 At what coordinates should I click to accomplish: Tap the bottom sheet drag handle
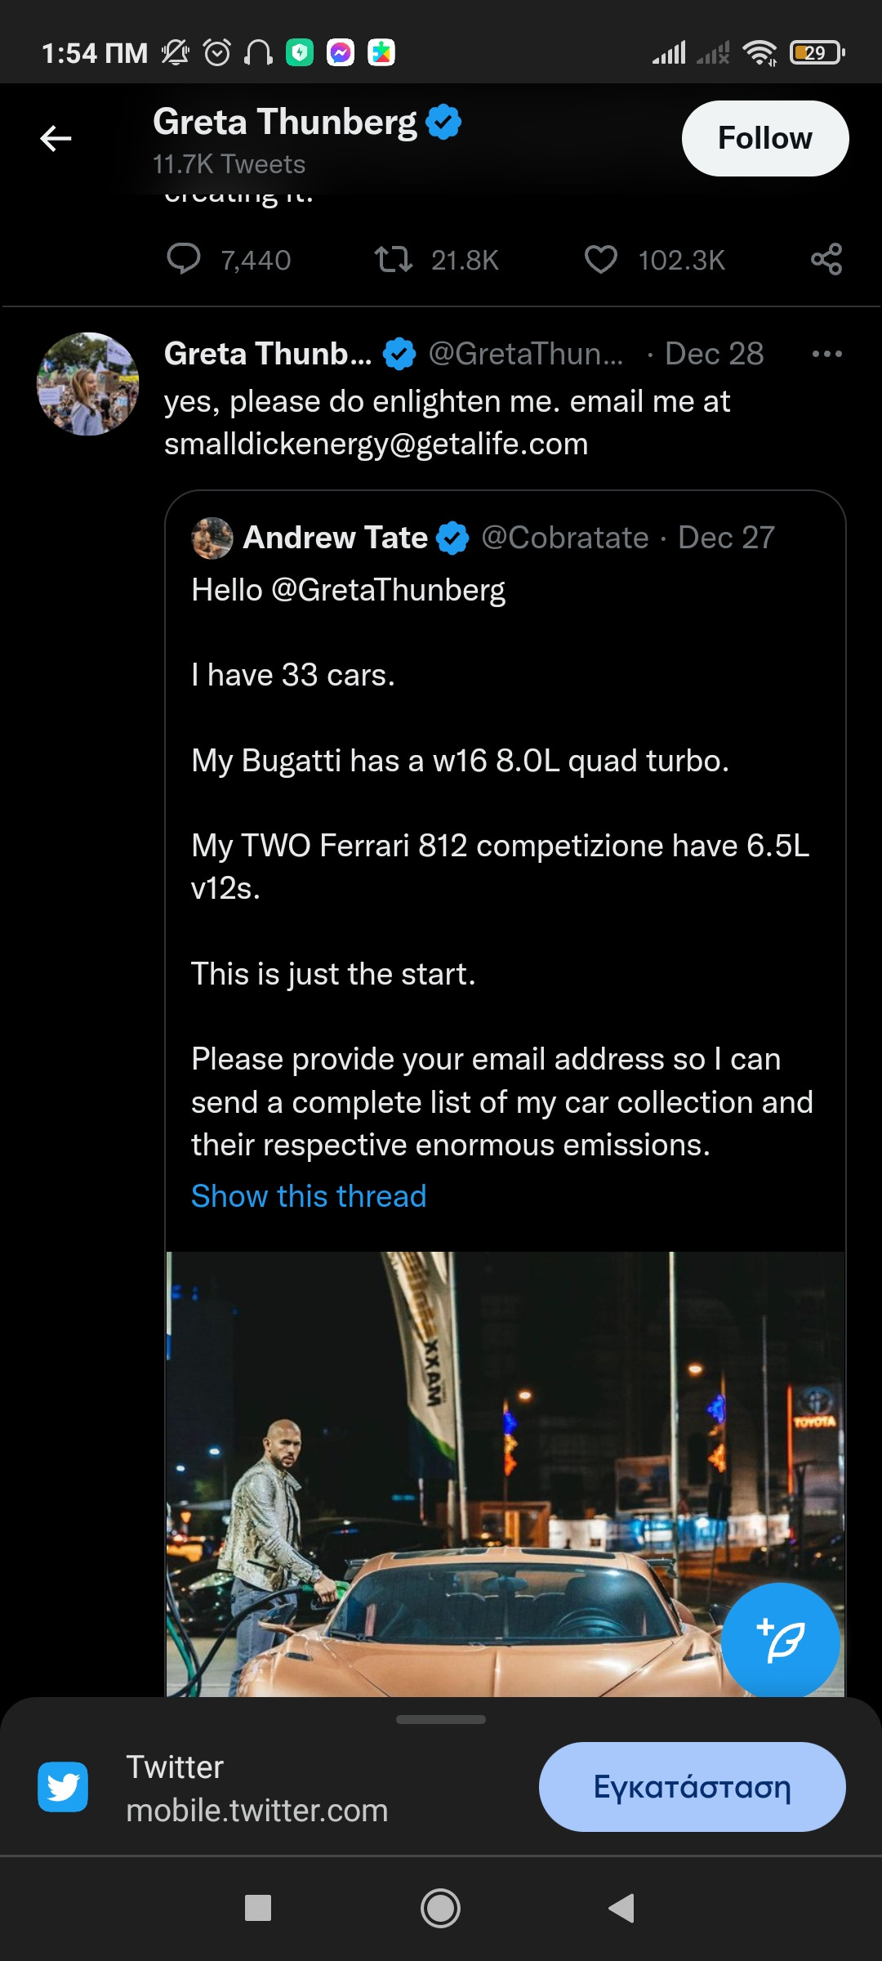[x=441, y=1719]
